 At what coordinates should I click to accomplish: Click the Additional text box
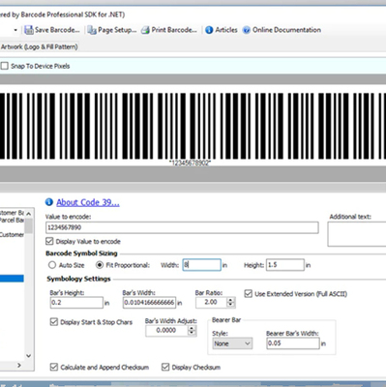[x=357, y=234]
